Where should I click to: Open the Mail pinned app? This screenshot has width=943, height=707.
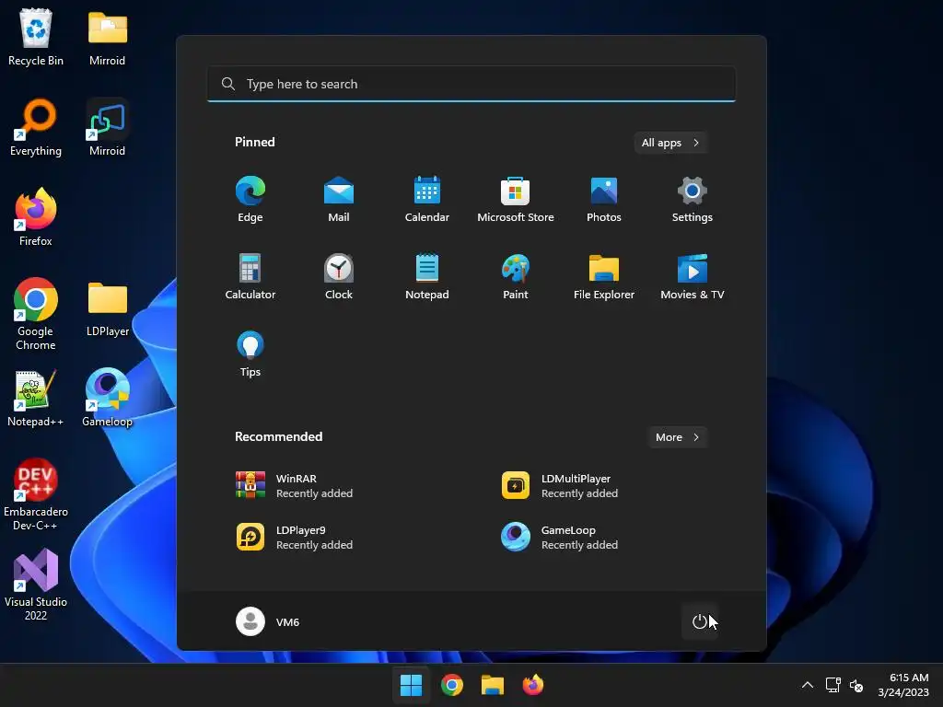339,199
